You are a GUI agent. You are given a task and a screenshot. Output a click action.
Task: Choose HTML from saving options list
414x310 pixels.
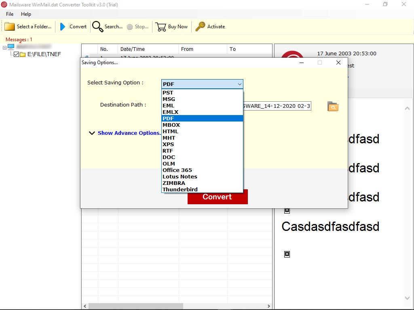tap(202, 131)
